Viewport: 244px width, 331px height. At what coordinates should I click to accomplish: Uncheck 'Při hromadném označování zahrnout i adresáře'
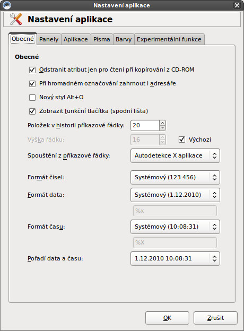pyautogui.click(x=32, y=84)
